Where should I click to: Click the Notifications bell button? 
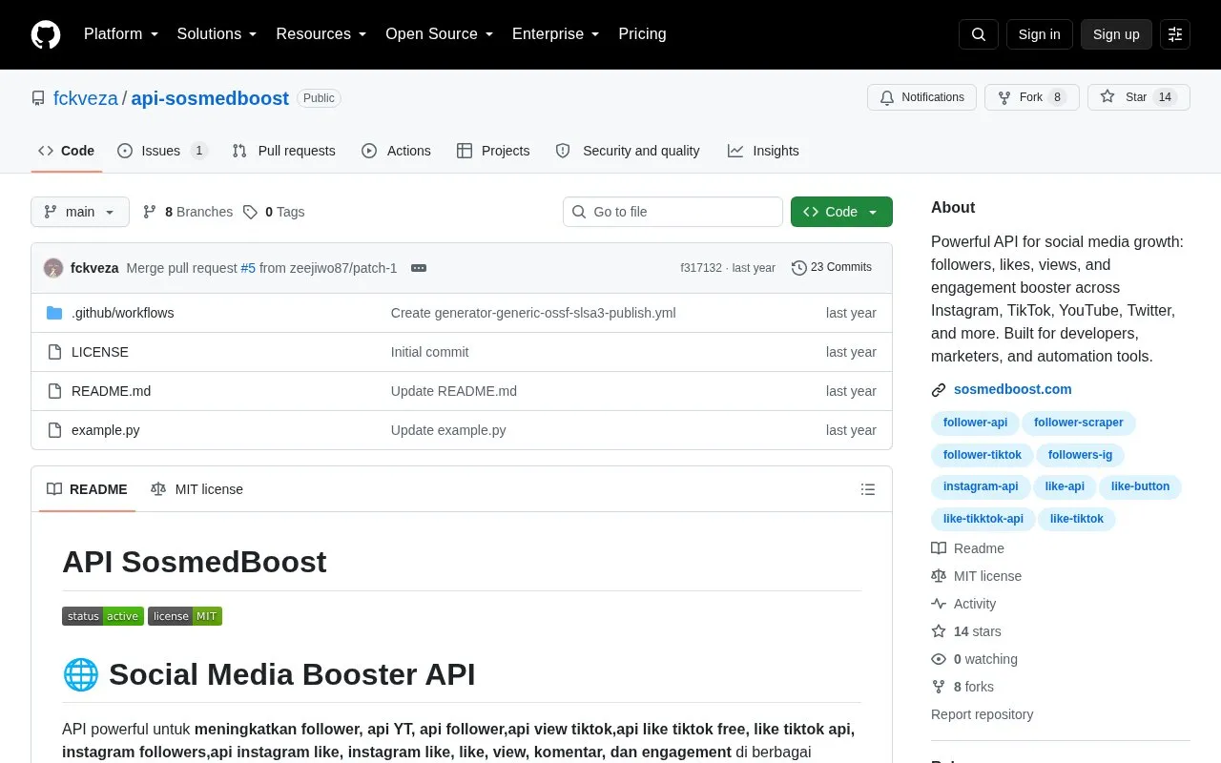921,97
